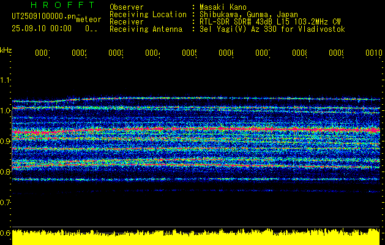Click the word meteor label
Viewport: 385px width, 245px height.
click(89, 20)
